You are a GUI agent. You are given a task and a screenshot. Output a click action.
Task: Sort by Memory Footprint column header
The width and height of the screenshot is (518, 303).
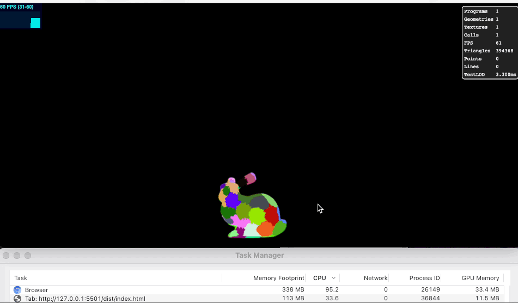click(x=278, y=278)
